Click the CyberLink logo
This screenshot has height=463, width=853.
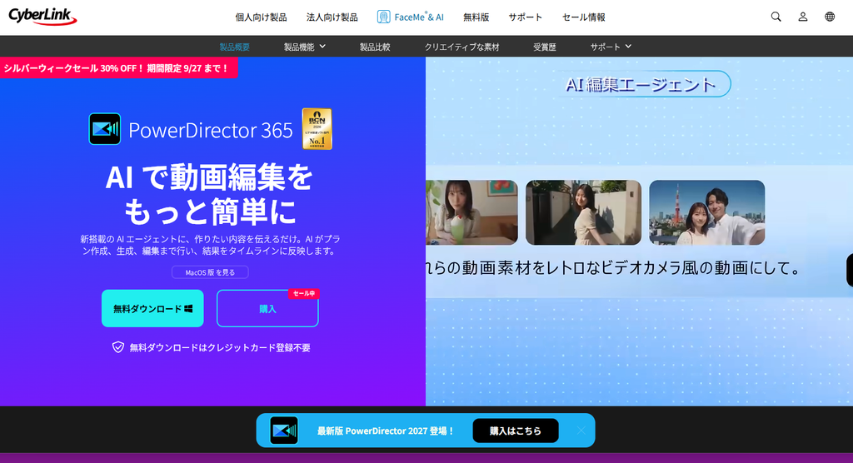tap(42, 17)
